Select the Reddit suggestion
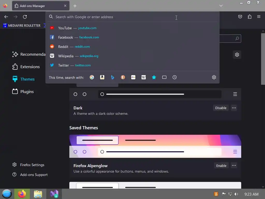The height and width of the screenshot is (199, 265). (x=132, y=47)
